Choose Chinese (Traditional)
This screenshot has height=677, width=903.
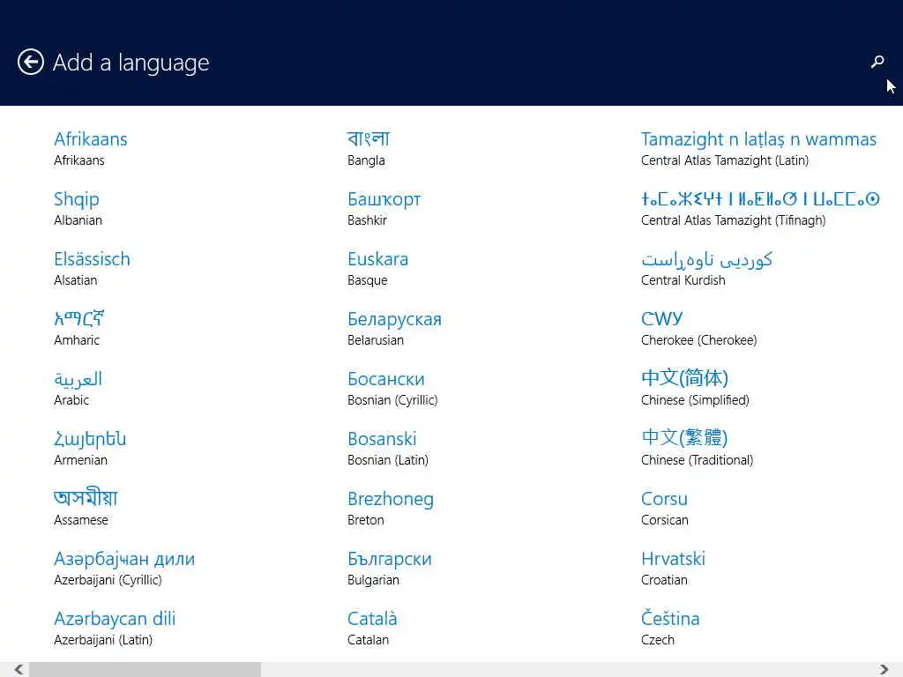coord(698,448)
